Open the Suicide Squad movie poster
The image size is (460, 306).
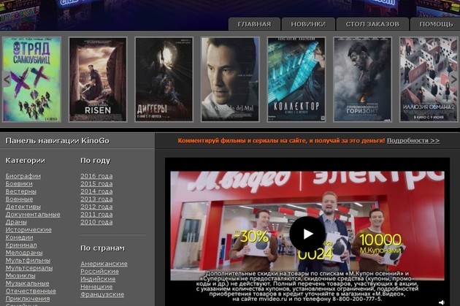point(32,79)
